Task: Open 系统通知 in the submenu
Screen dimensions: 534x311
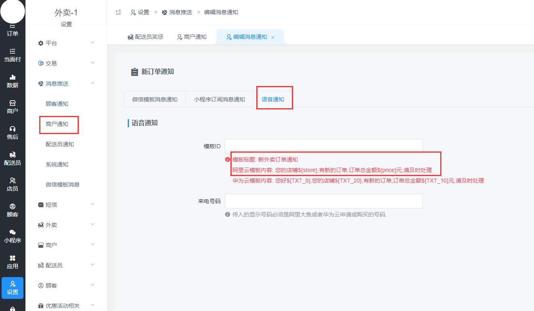Action: (57, 164)
